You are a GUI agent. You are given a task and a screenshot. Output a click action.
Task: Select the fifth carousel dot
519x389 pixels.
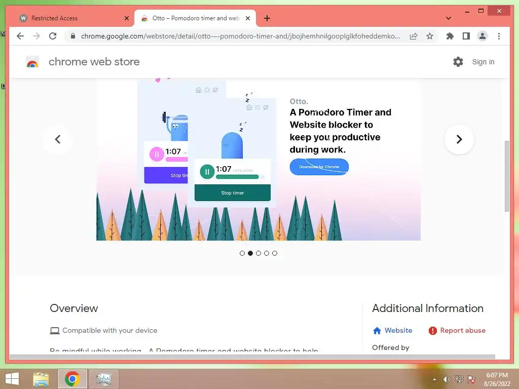pyautogui.click(x=275, y=253)
